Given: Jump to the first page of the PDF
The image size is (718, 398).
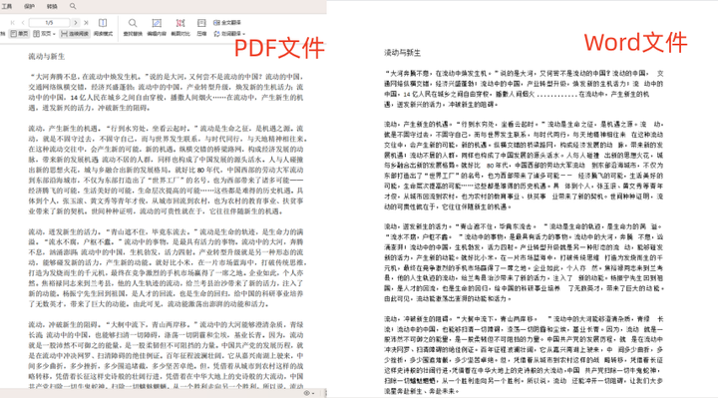Looking at the screenshot, I should click(x=12, y=22).
